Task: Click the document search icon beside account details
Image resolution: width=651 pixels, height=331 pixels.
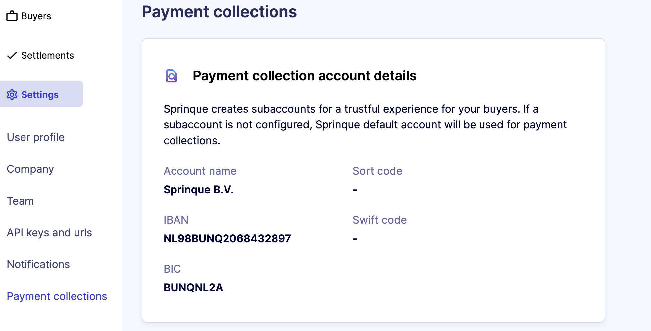Action: point(172,76)
